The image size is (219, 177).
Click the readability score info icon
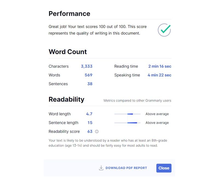click(97, 132)
